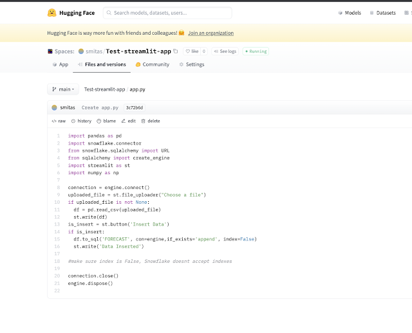Select the Files and versions tab
The image size is (412, 333).
point(102,64)
